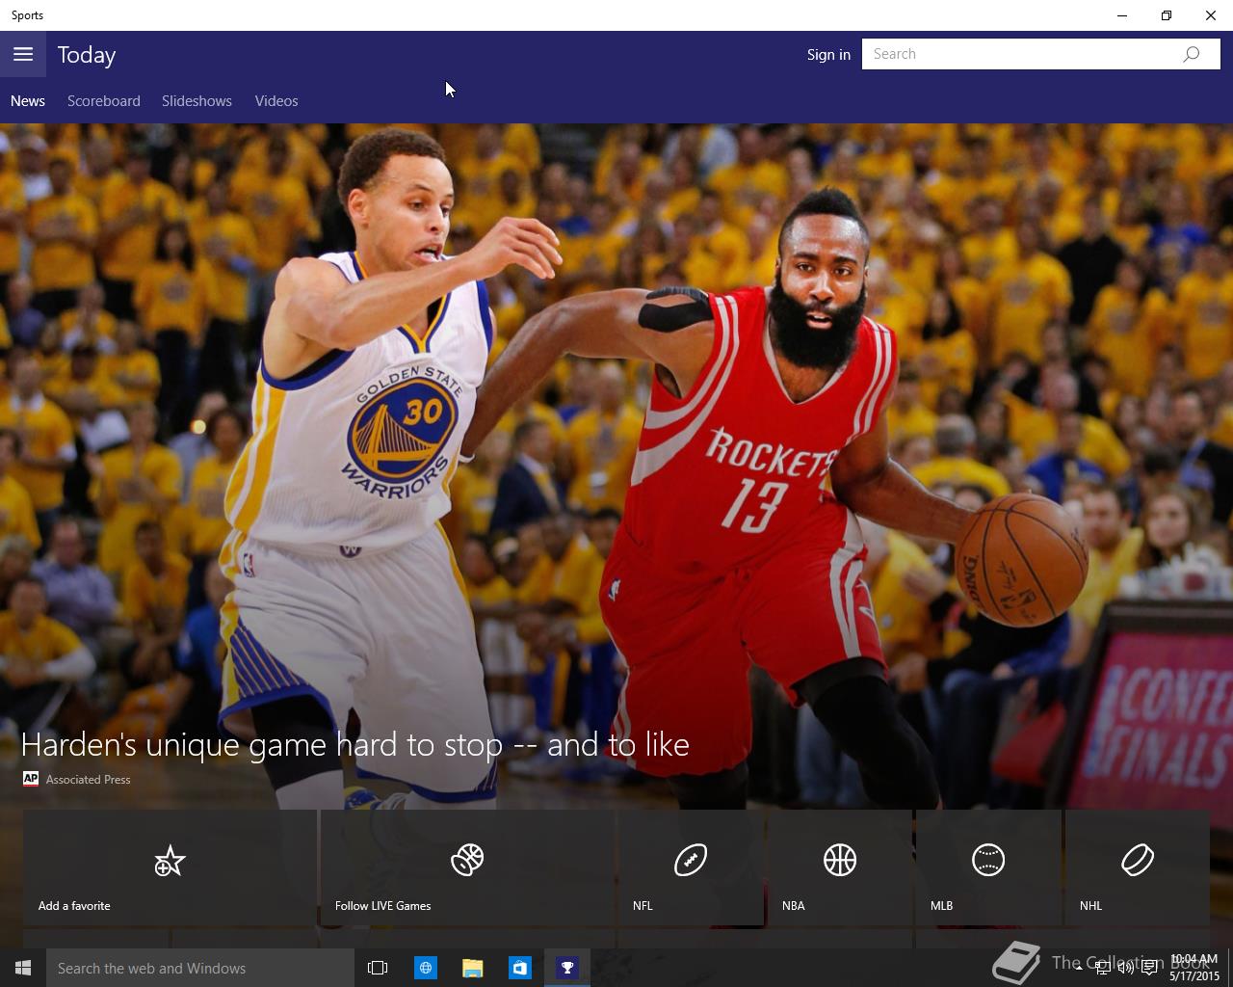Click the search magnifier icon
1233x987 pixels.
[x=1192, y=54]
